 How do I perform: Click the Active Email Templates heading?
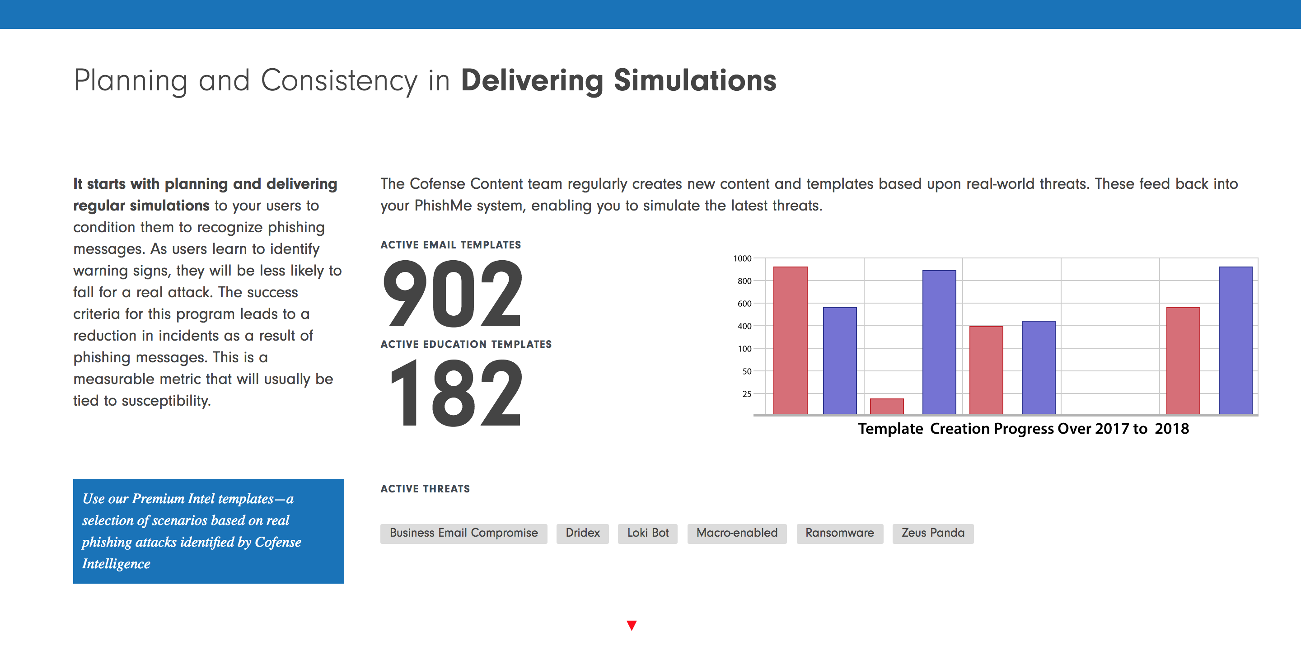point(450,245)
